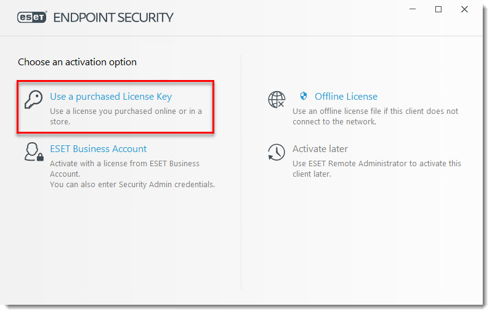The image size is (492, 314).
Task: Minimize the ESET activation window
Action: pyautogui.click(x=413, y=9)
